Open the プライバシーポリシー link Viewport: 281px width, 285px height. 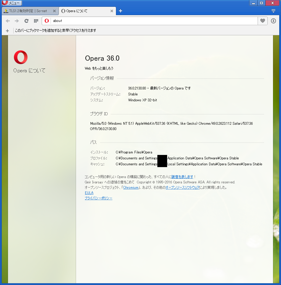(x=98, y=198)
